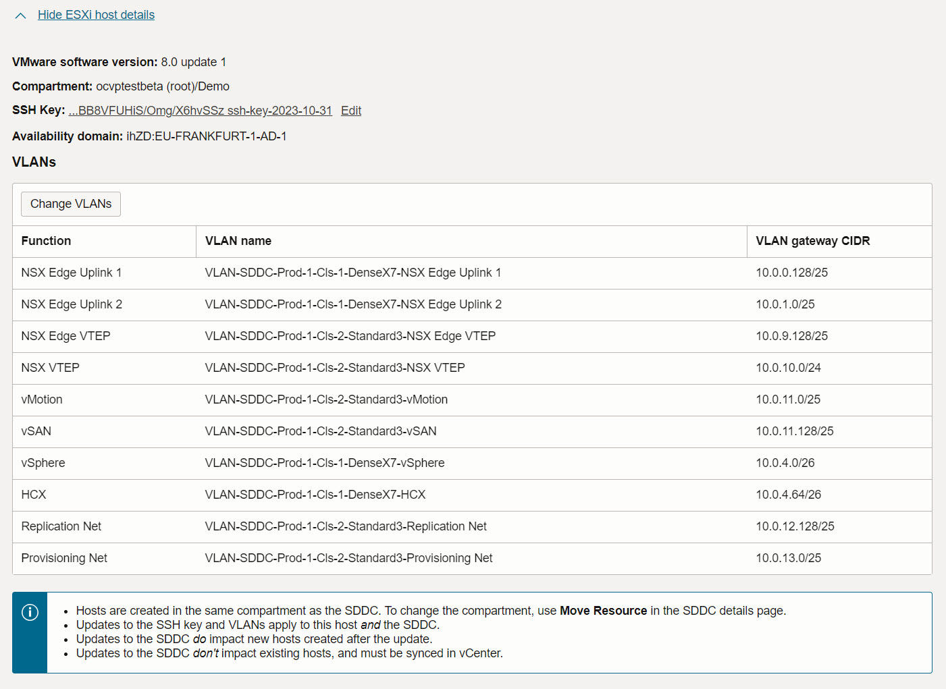Click the 10.0.11.128/25 CIDR value
This screenshot has height=689, width=946.
point(795,431)
